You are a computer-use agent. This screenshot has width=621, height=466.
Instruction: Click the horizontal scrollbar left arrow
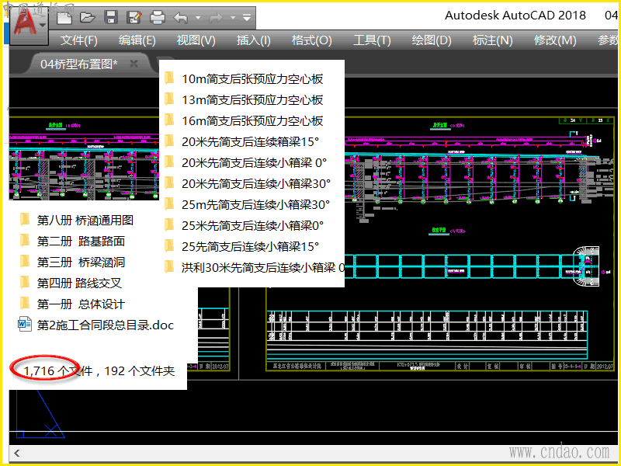(16, 452)
